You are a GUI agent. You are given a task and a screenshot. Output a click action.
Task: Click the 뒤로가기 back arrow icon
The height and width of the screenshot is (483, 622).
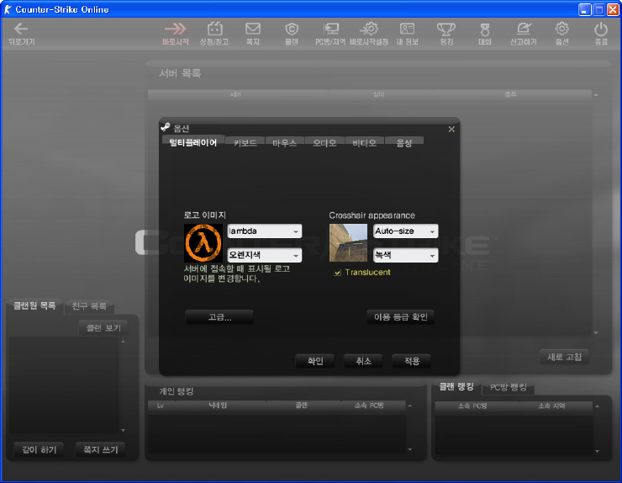tap(21, 29)
